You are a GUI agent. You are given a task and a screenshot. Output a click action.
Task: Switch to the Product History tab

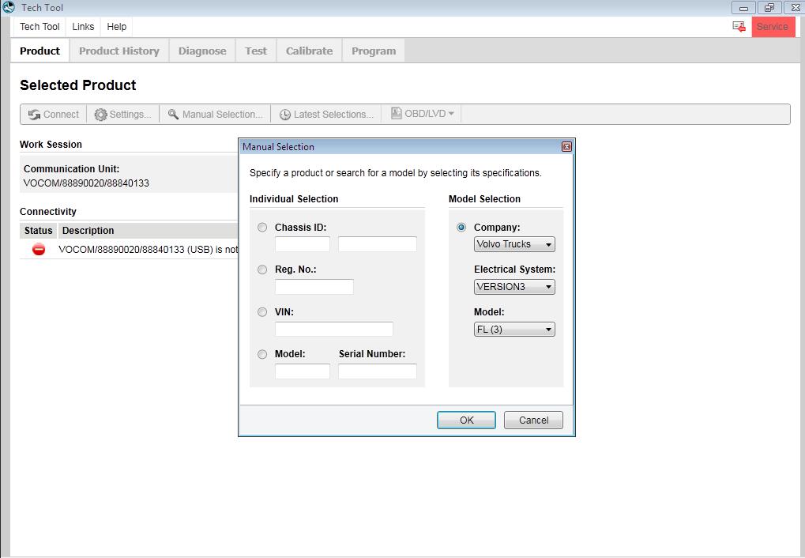pyautogui.click(x=119, y=51)
